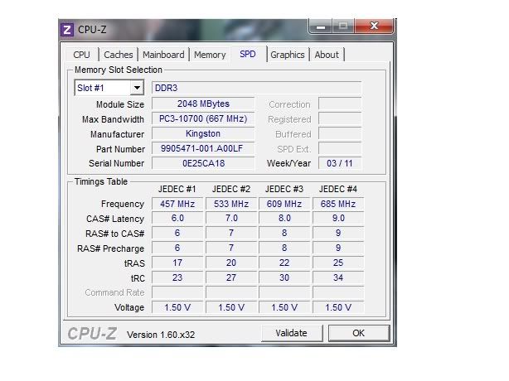Select the SPD tab
This screenshot has height=381, width=509.
(248, 54)
